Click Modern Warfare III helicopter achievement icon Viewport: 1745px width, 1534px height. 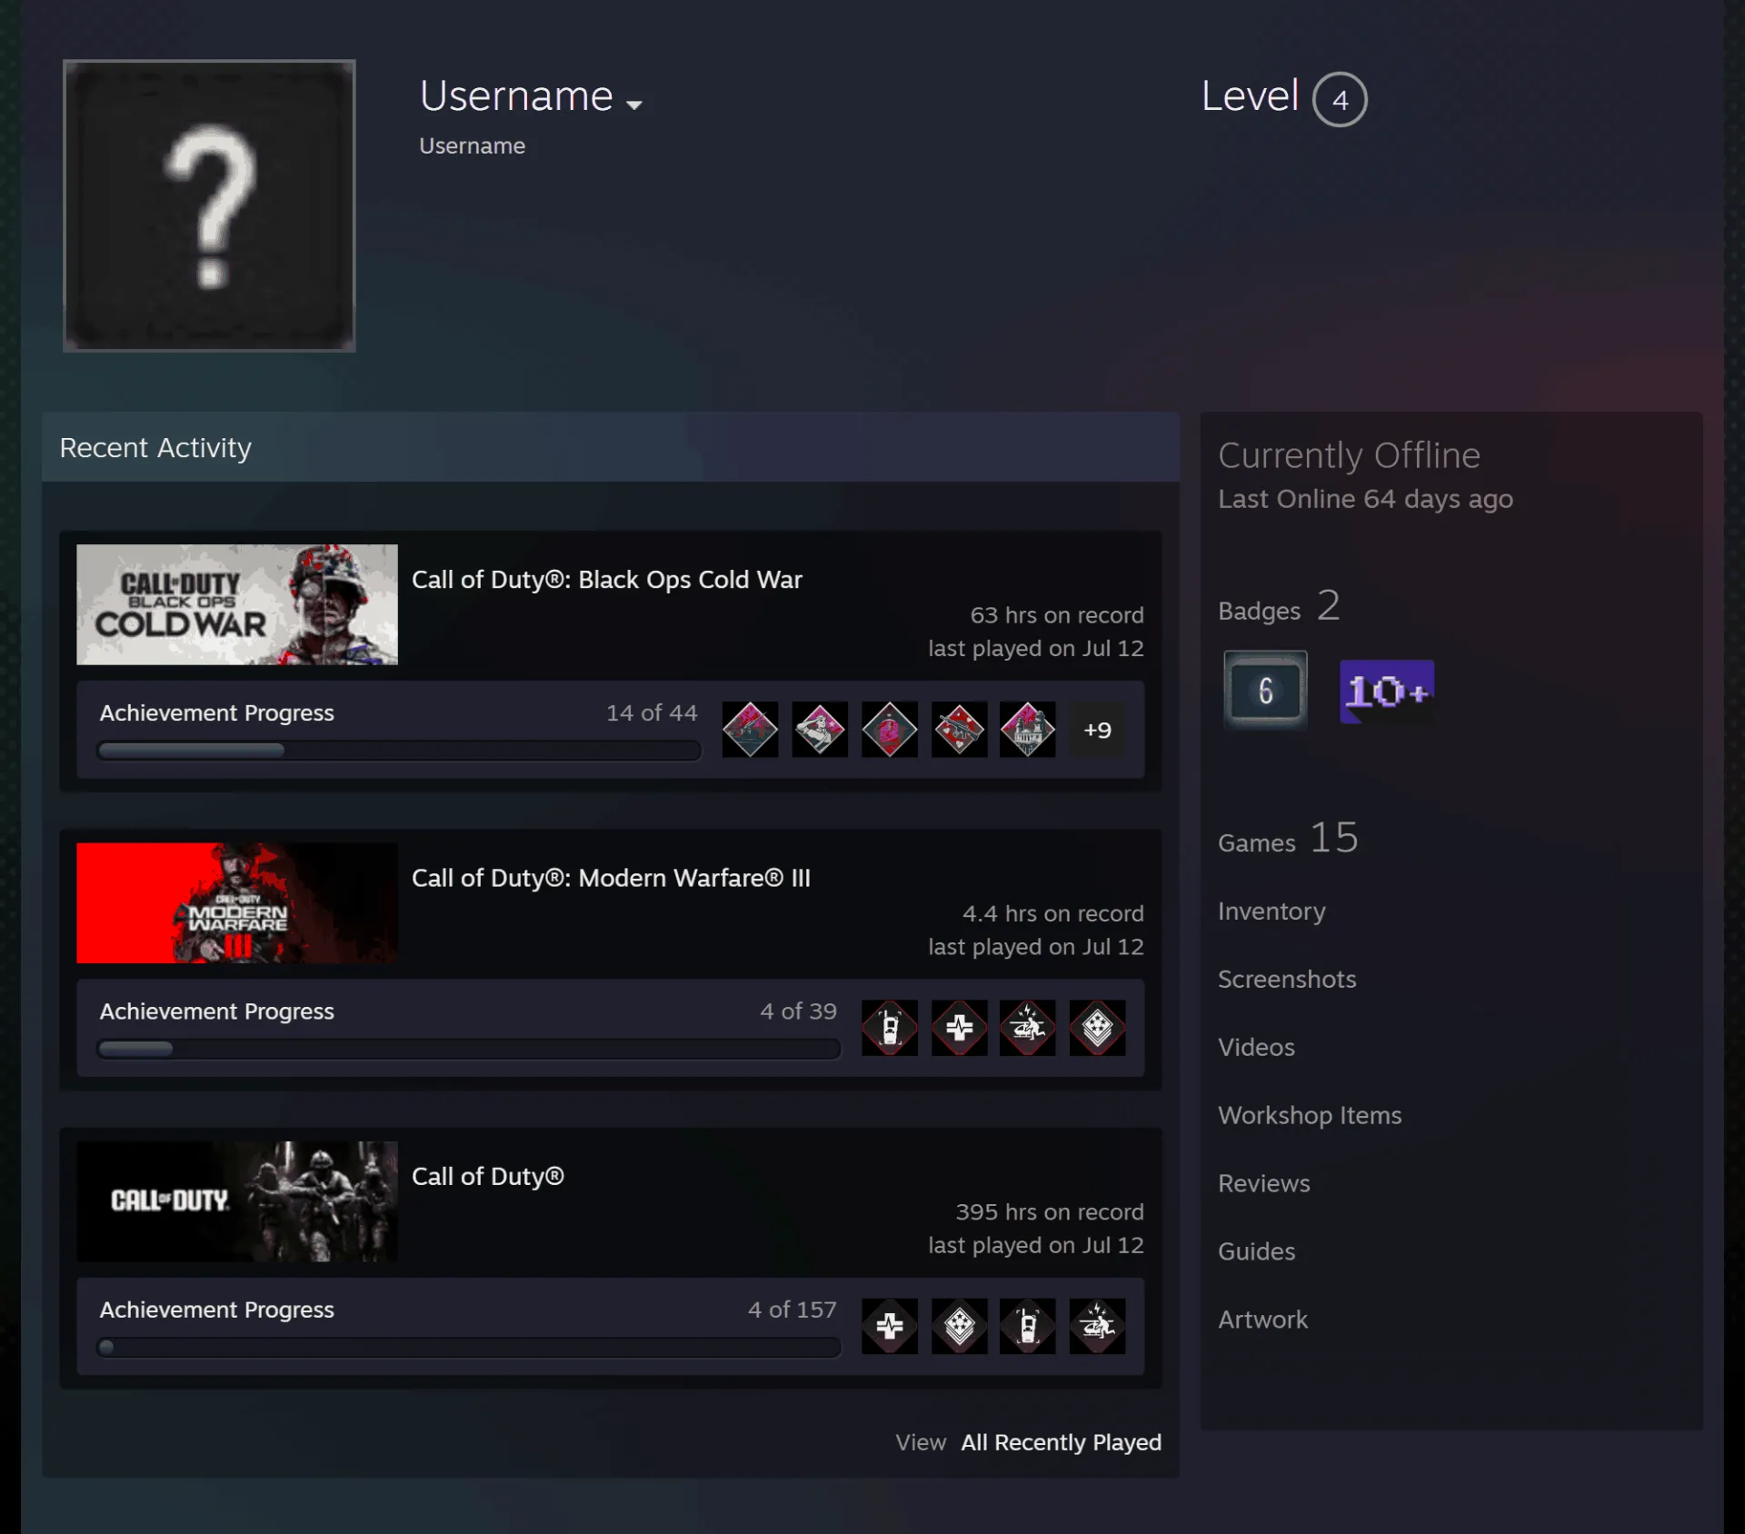(1028, 1028)
